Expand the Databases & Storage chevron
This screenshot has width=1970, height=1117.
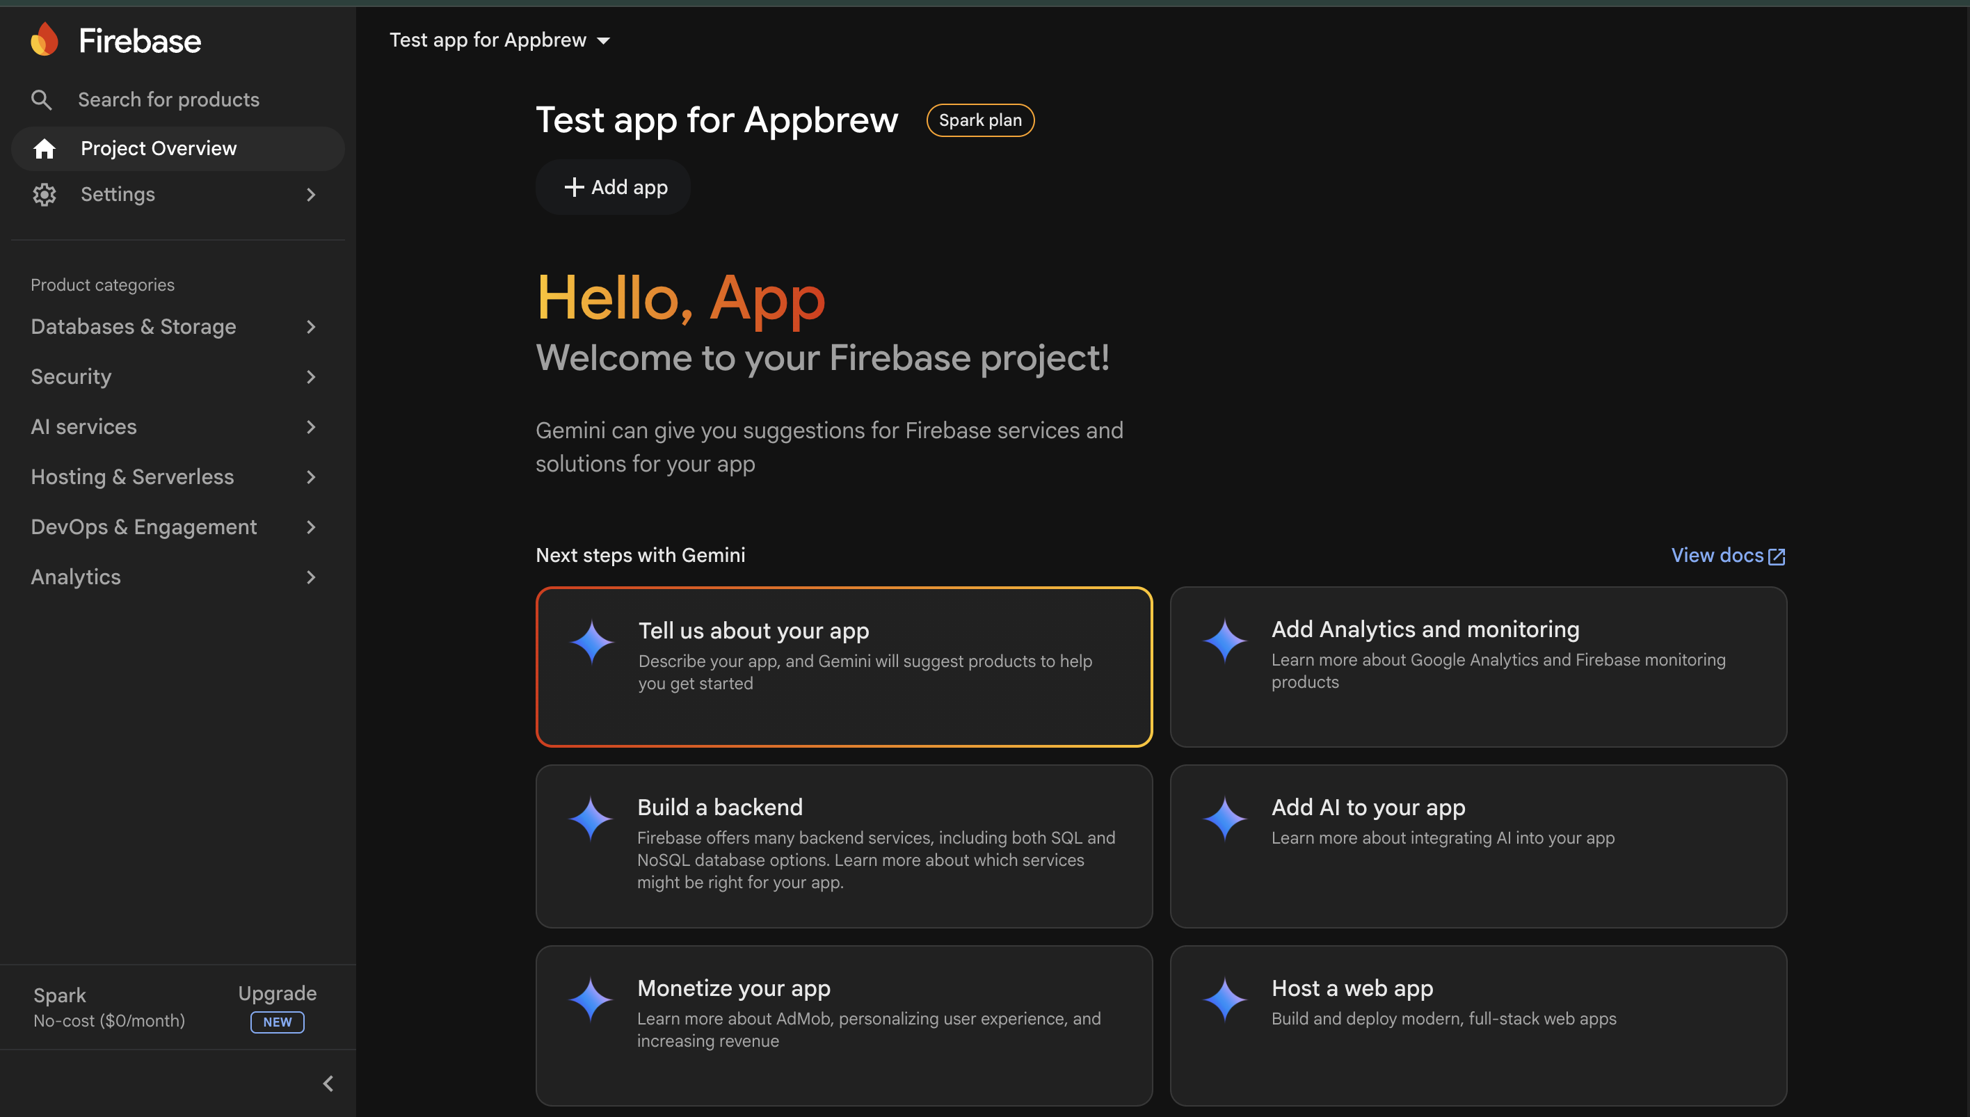[x=311, y=327]
